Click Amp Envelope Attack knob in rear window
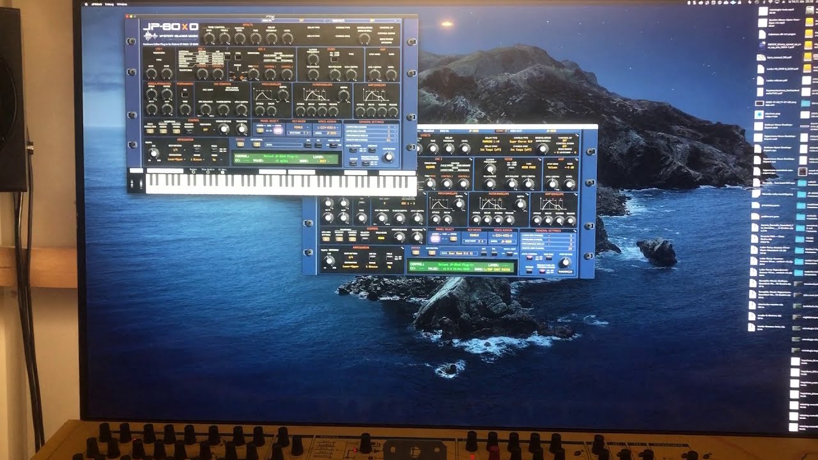This screenshot has height=460, width=818. [x=537, y=220]
